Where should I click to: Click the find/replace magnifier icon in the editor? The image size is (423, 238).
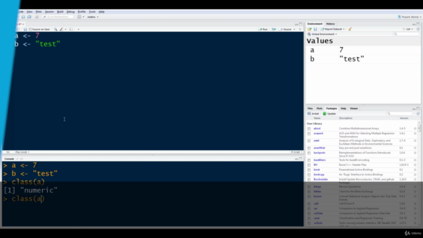tap(56, 29)
